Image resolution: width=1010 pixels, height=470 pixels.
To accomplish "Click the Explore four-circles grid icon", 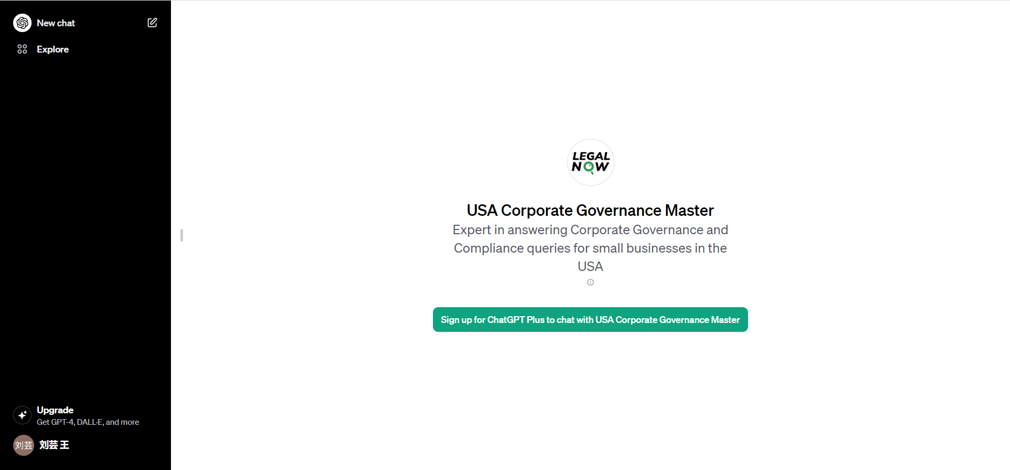I will coord(22,49).
